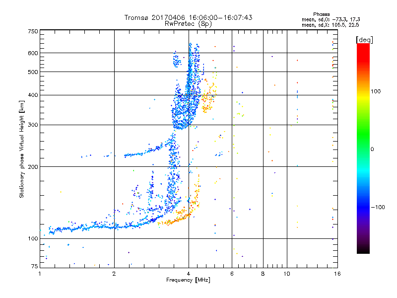This screenshot has width=397, height=298.
Task: Click the y-axis tick label '500'
Action: coord(33,72)
